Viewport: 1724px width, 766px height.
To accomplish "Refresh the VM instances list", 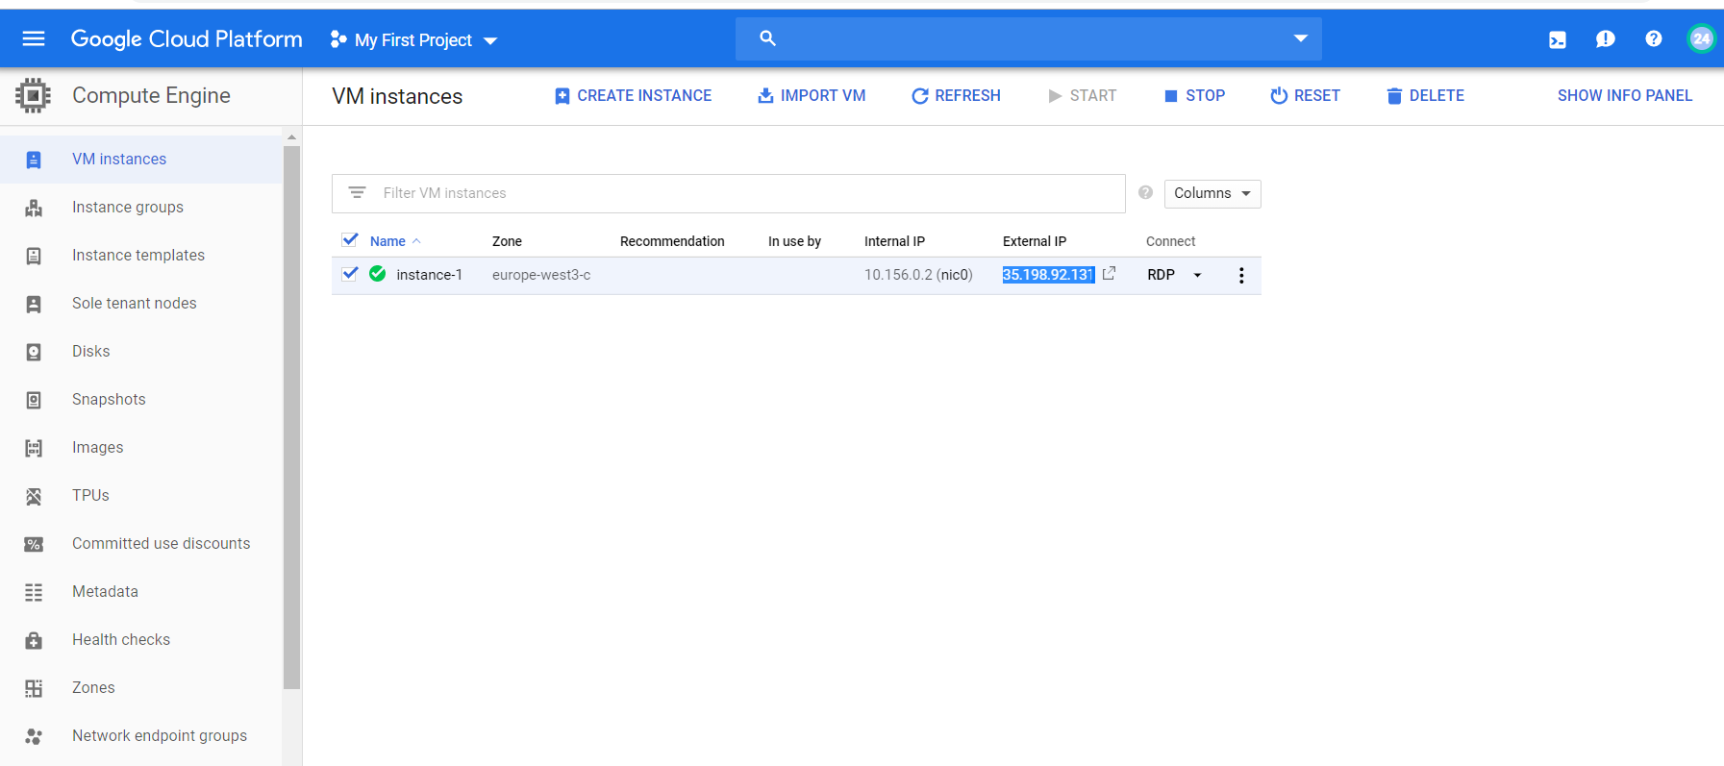I will click(956, 96).
